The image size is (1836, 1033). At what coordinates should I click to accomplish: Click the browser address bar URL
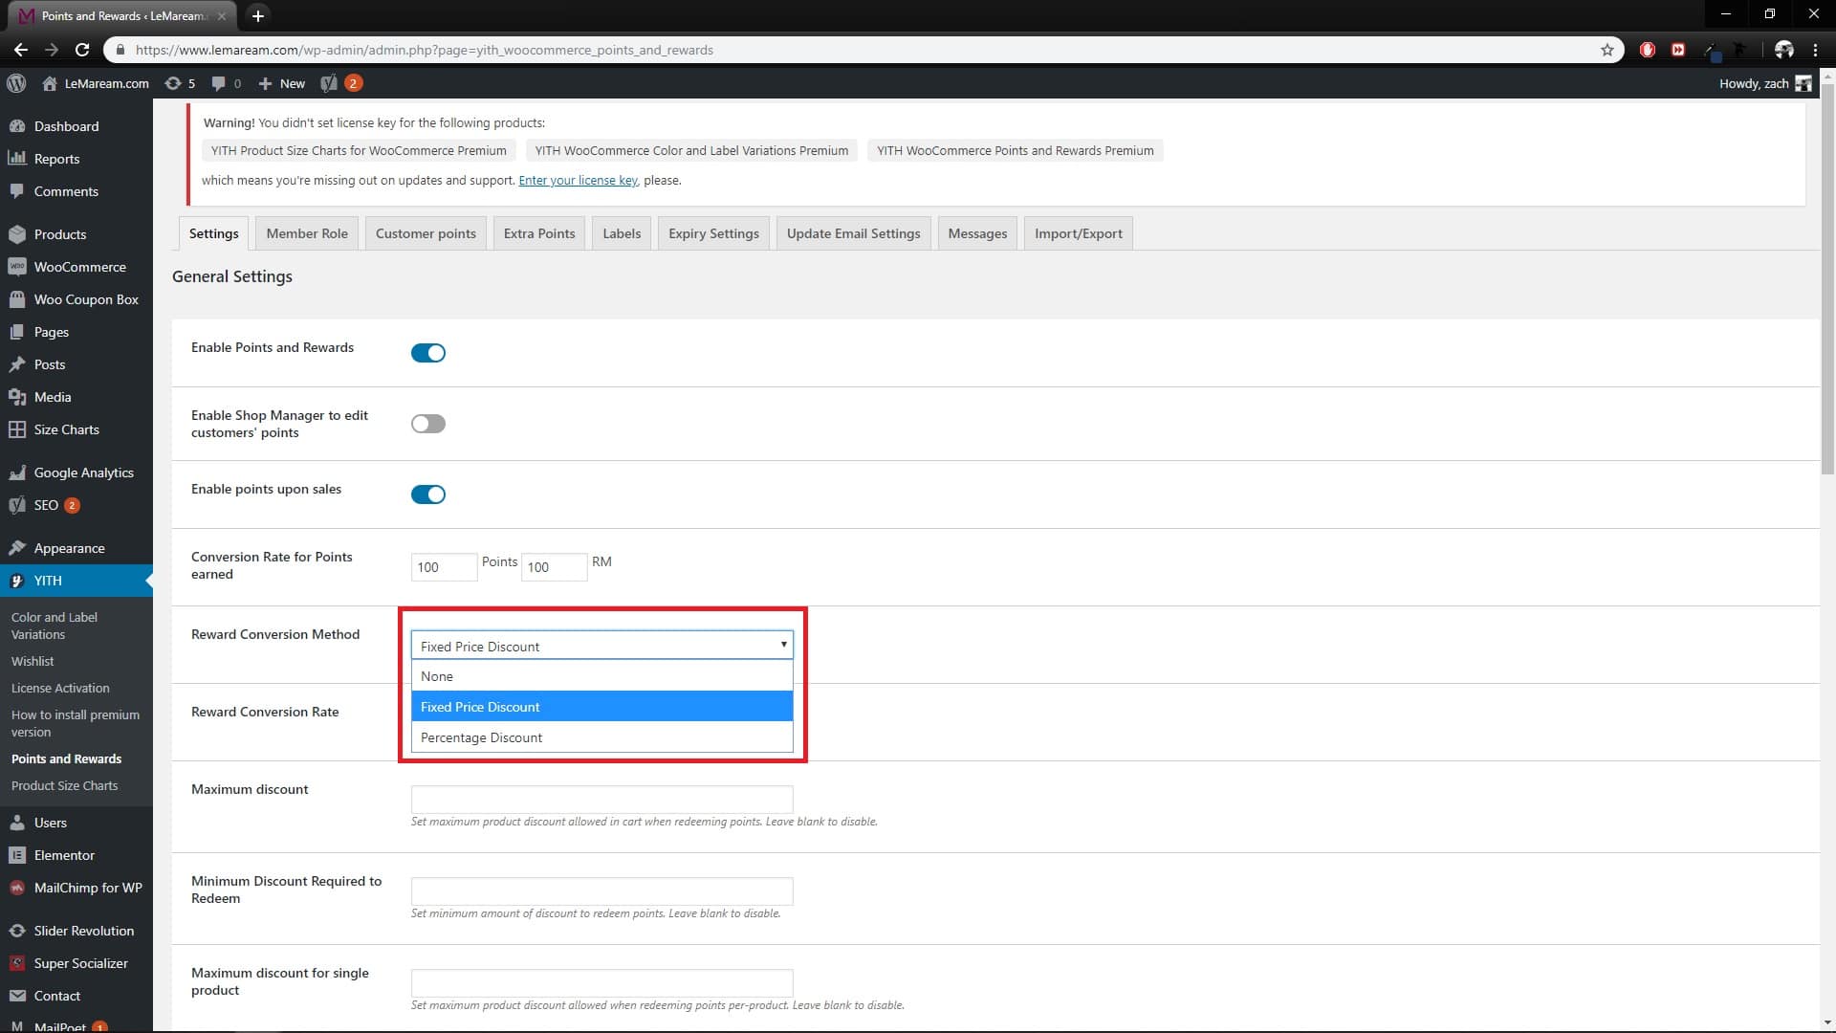point(424,50)
